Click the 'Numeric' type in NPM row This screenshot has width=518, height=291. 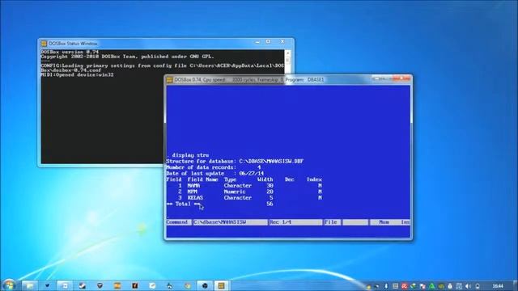pos(235,192)
